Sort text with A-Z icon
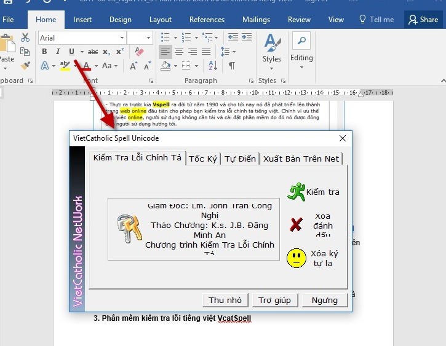446x346 pixels. [213, 66]
